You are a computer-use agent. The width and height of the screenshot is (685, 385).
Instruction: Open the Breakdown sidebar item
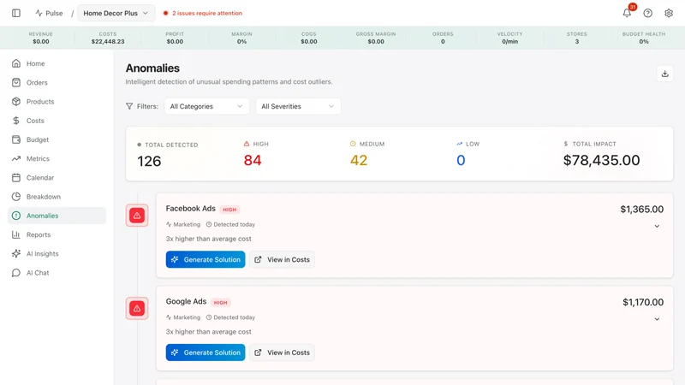point(57,197)
